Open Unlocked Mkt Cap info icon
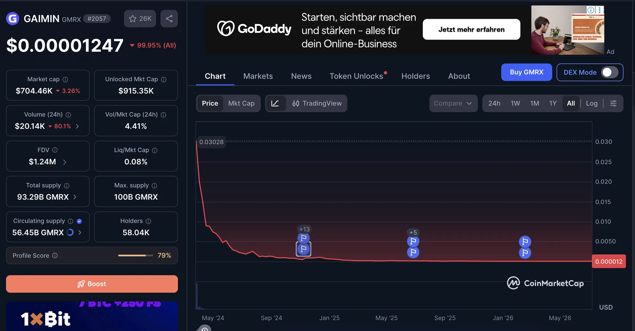 [x=164, y=80]
